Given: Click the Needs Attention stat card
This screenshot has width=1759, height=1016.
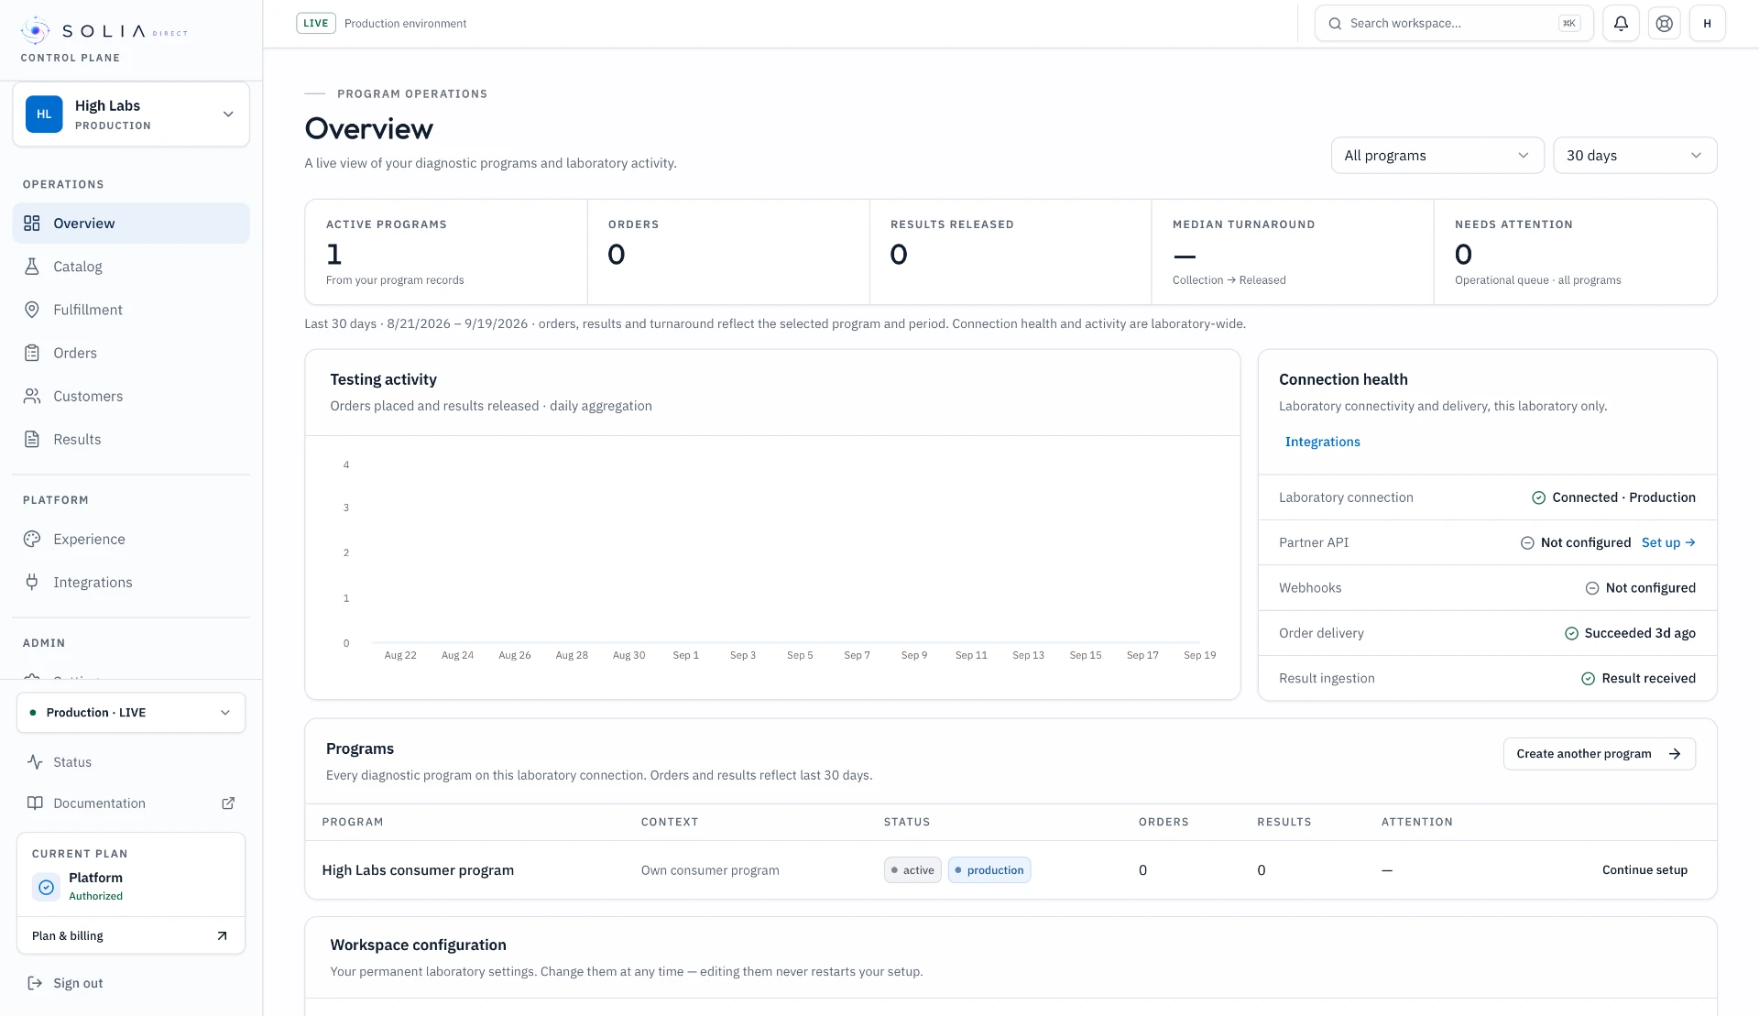Looking at the screenshot, I should 1575,252.
